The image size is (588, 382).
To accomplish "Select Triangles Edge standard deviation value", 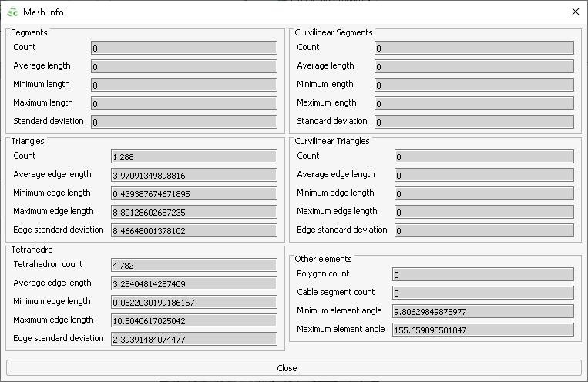I will pyautogui.click(x=193, y=230).
